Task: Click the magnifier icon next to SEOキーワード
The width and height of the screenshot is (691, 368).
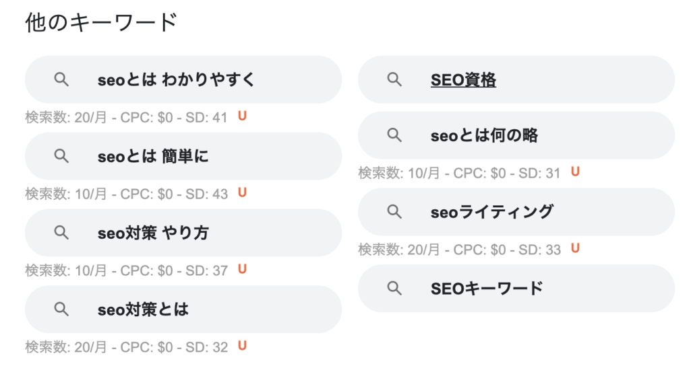Action: [x=394, y=289]
